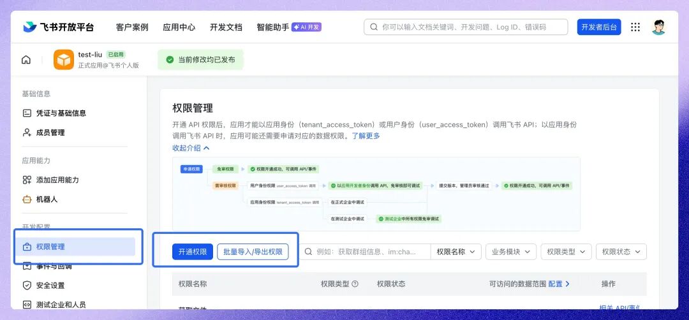
Task: Click the 权限名称 column header
Action: (x=193, y=284)
